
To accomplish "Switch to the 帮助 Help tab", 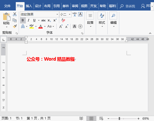I will (x=103, y=6).
